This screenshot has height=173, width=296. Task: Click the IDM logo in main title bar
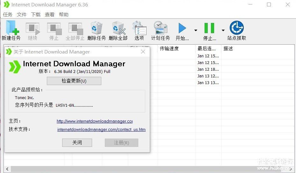coord(6,4)
